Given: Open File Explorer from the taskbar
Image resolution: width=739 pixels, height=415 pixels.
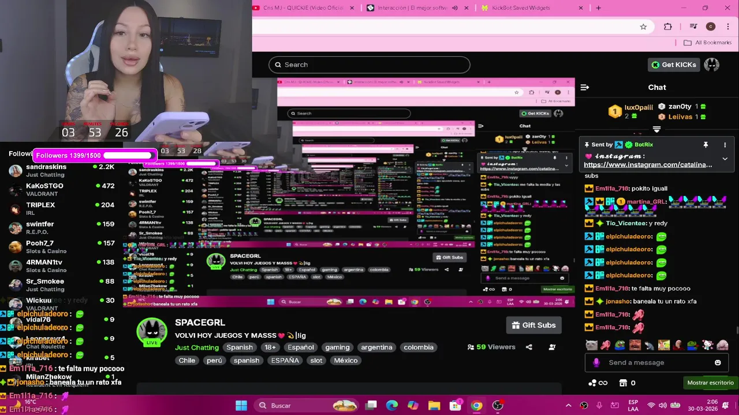Looking at the screenshot, I should click(x=434, y=405).
